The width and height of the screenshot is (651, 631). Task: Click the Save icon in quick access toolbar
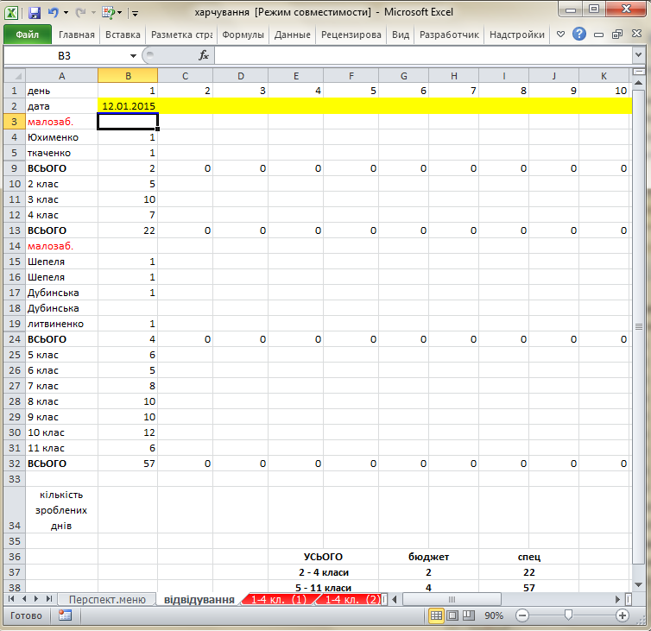click(x=34, y=12)
